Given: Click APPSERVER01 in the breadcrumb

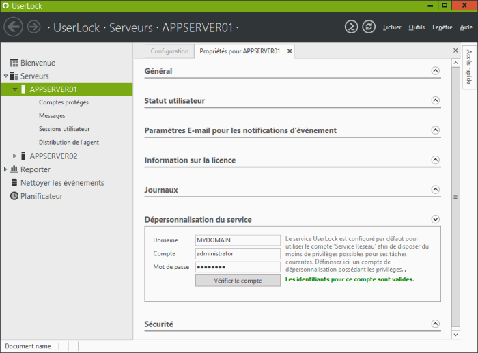Looking at the screenshot, I should click(197, 27).
